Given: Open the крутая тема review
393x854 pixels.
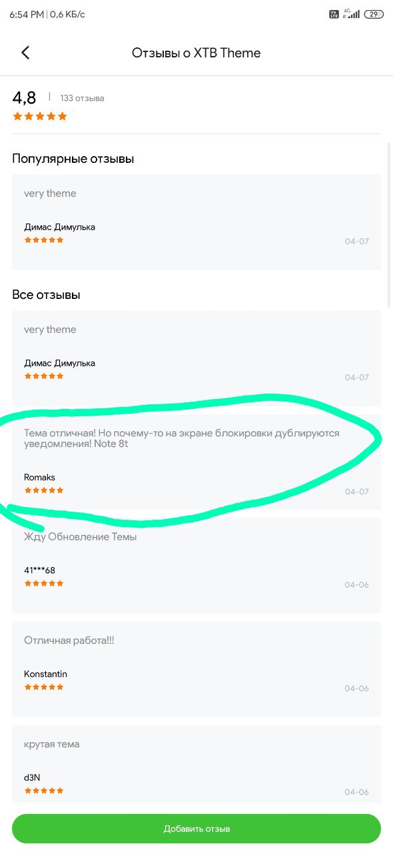Looking at the screenshot, I should point(196,764).
